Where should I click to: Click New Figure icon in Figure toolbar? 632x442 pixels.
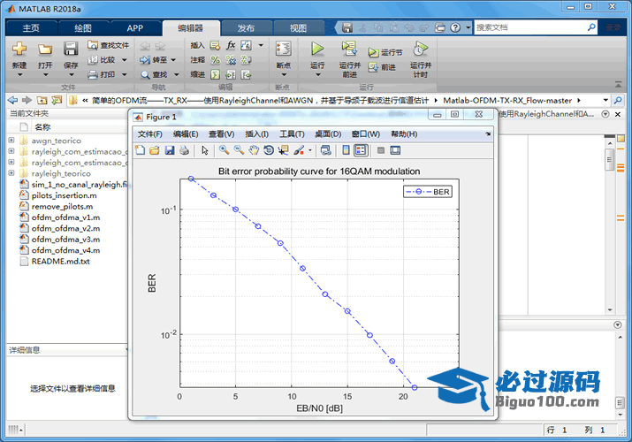point(140,150)
